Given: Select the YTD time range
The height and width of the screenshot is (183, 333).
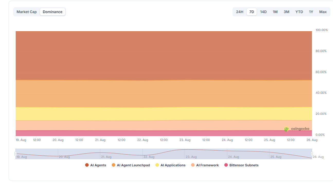Looking at the screenshot, I should point(299,12).
